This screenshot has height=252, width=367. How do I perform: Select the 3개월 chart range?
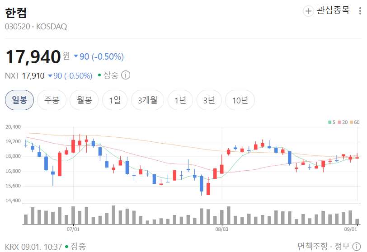pos(147,100)
